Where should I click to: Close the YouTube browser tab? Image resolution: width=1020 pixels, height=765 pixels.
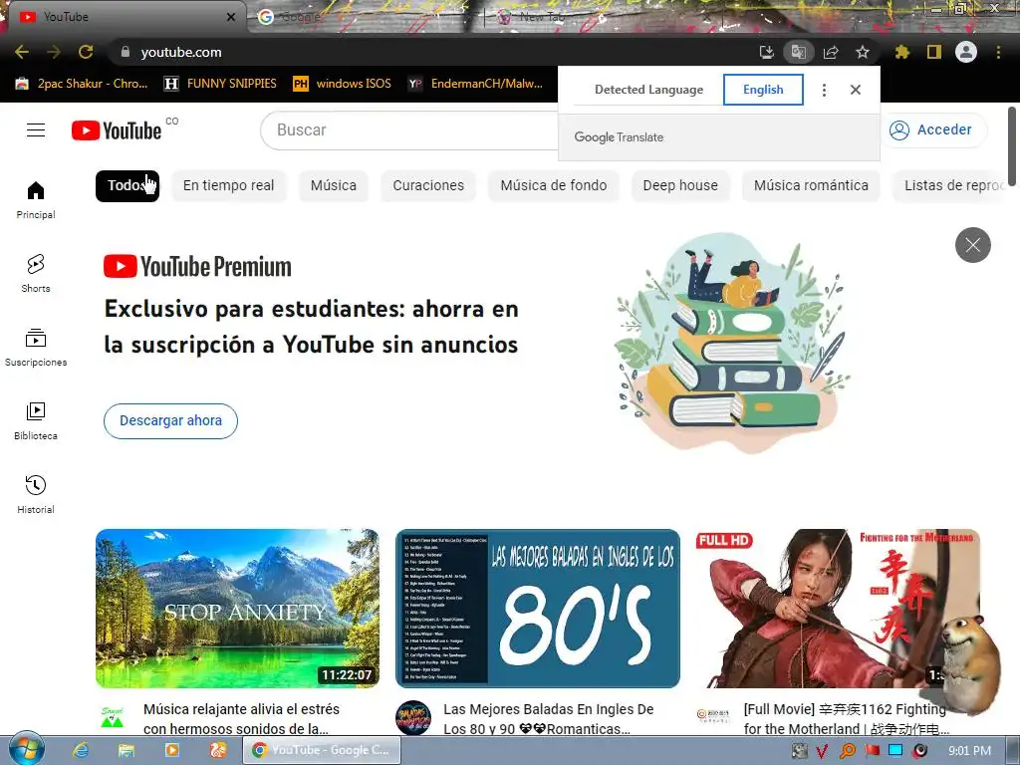coord(231,17)
